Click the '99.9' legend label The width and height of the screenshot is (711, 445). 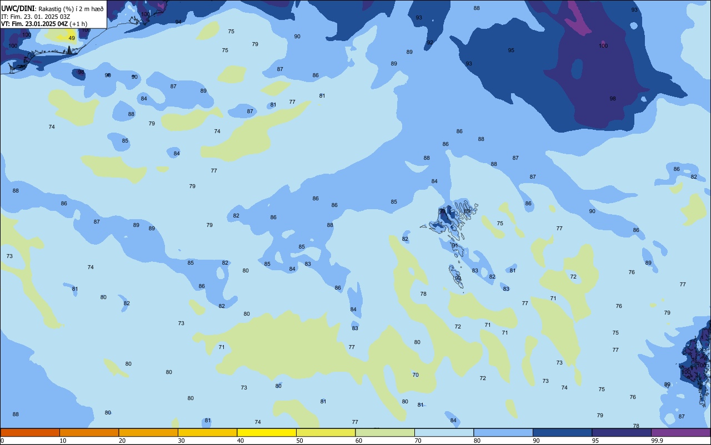(658, 441)
